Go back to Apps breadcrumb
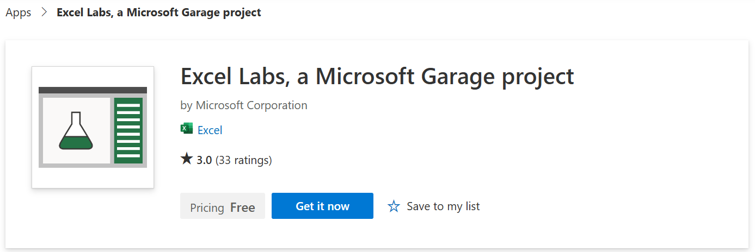Viewport: 755px width, 252px height. click(x=19, y=12)
